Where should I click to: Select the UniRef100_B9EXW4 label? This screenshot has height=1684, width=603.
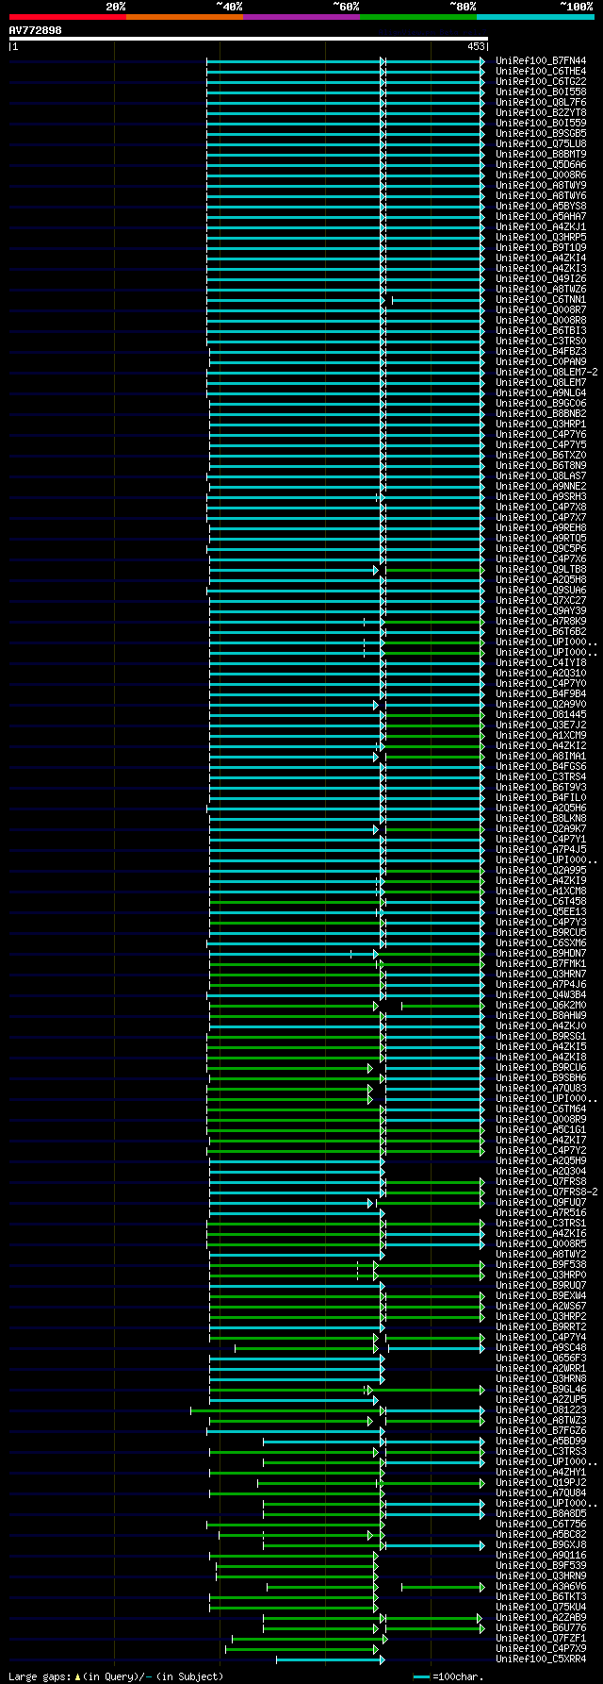tap(541, 1295)
